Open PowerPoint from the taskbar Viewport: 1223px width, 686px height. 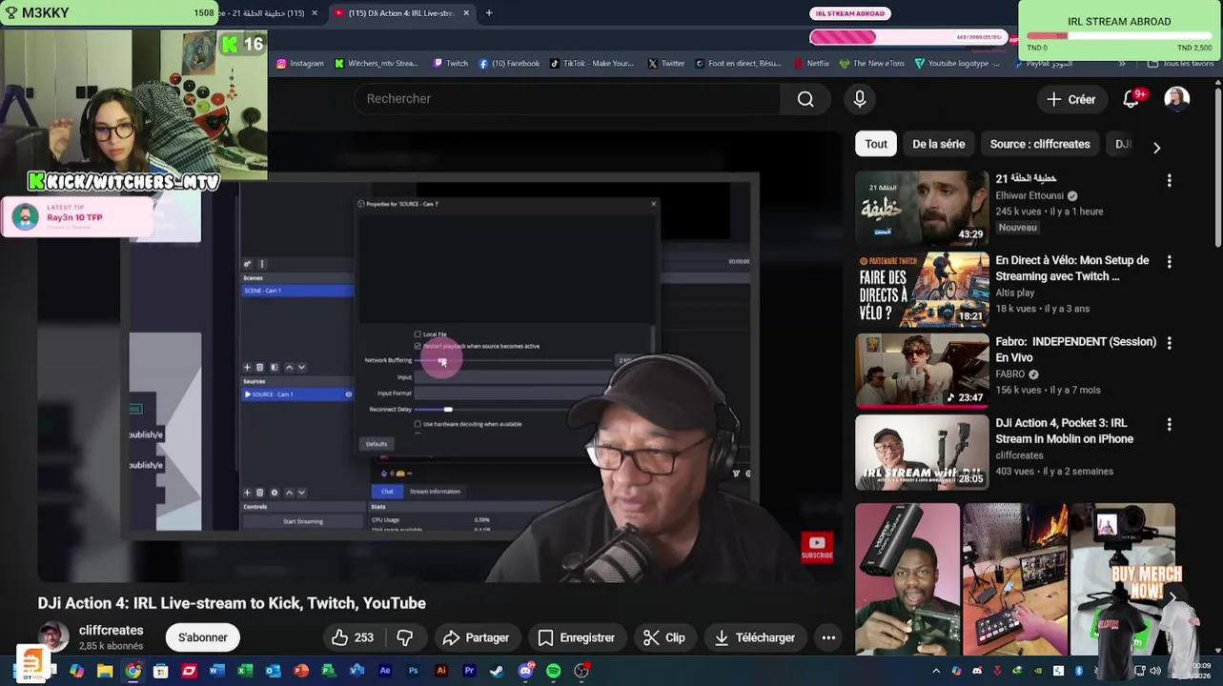click(x=301, y=671)
